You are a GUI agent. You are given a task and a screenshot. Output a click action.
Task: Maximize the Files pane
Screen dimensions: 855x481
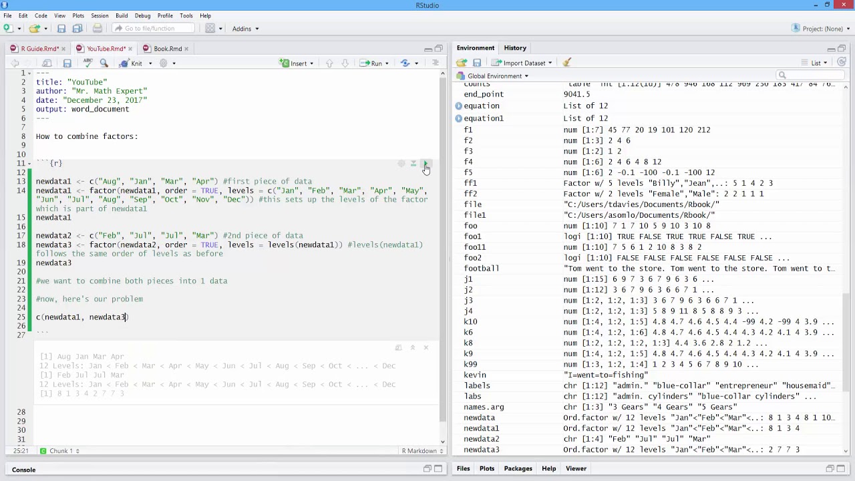842,469
